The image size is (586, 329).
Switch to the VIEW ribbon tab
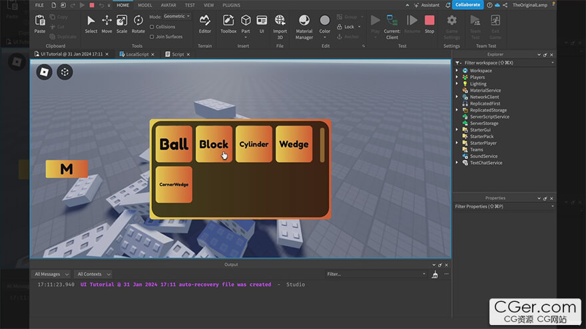coord(208,5)
